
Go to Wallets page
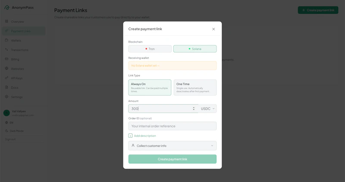pyautogui.click(x=24, y=40)
